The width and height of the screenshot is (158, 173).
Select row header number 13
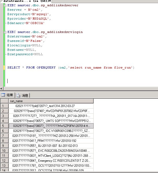coord(4,165)
